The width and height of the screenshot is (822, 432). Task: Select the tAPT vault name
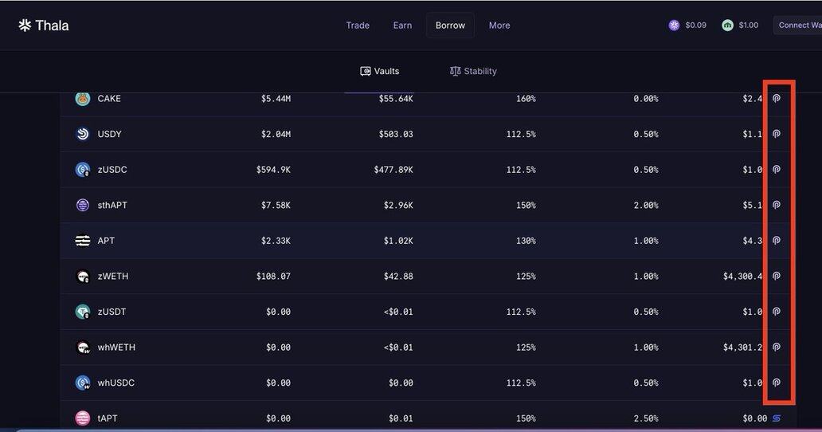(108, 418)
